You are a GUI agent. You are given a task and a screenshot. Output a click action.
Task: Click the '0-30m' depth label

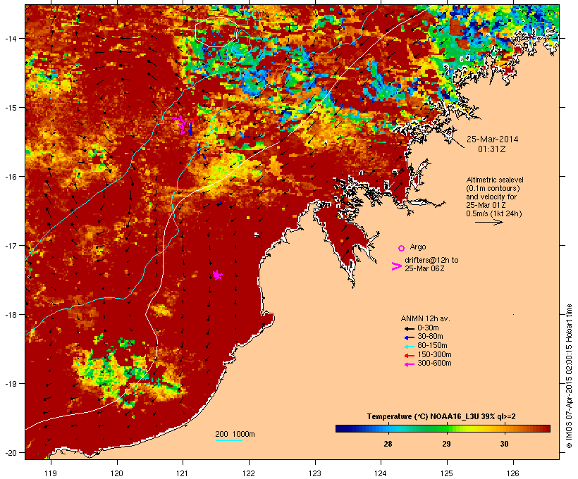pos(428,328)
